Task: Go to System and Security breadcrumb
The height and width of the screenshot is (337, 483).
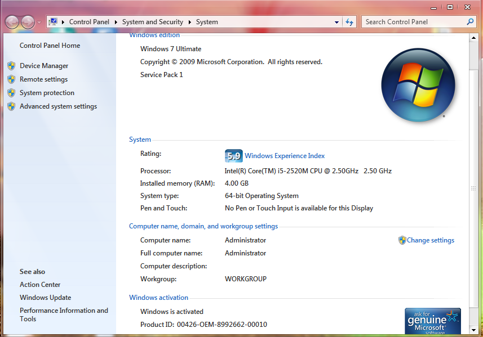Action: click(153, 22)
